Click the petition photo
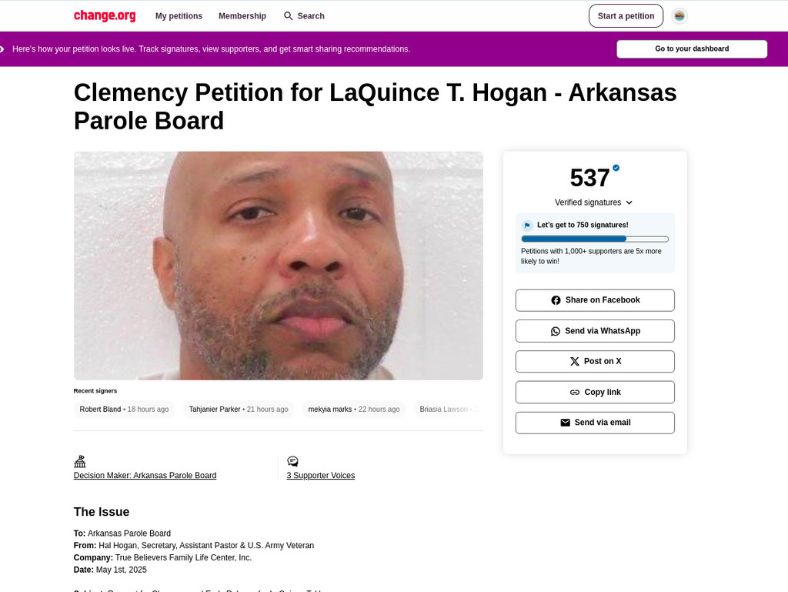 click(x=279, y=266)
